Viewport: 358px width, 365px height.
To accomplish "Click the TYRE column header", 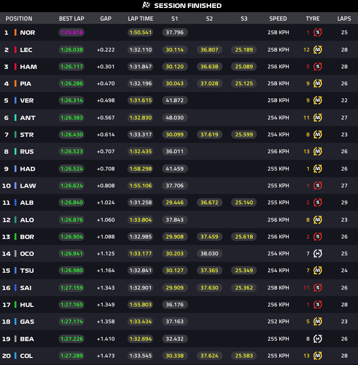I will (313, 19).
